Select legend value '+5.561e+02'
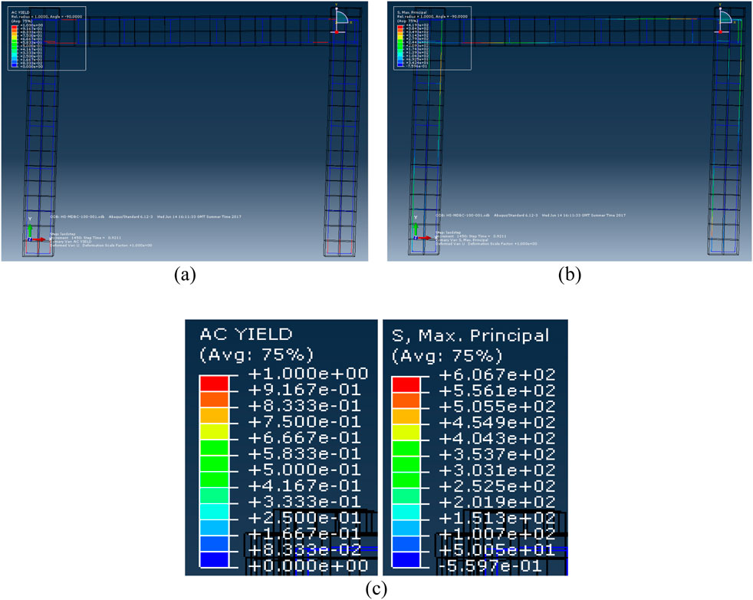 pos(498,390)
